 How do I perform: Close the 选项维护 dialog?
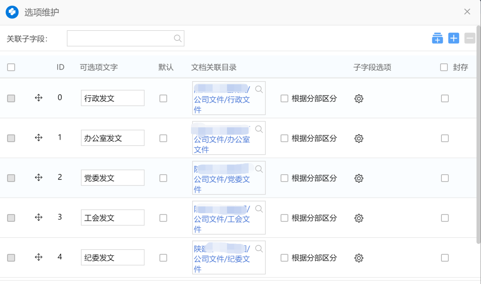467,12
